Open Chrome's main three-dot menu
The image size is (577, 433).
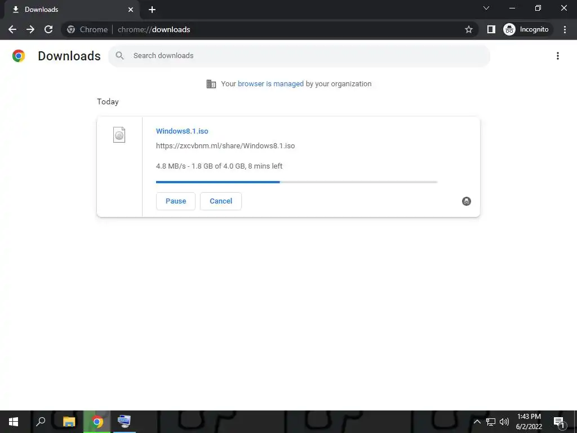pyautogui.click(x=565, y=29)
